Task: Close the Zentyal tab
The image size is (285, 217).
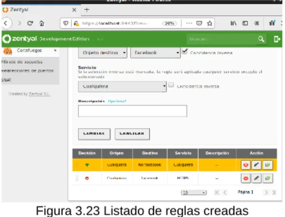Action: coord(74,10)
